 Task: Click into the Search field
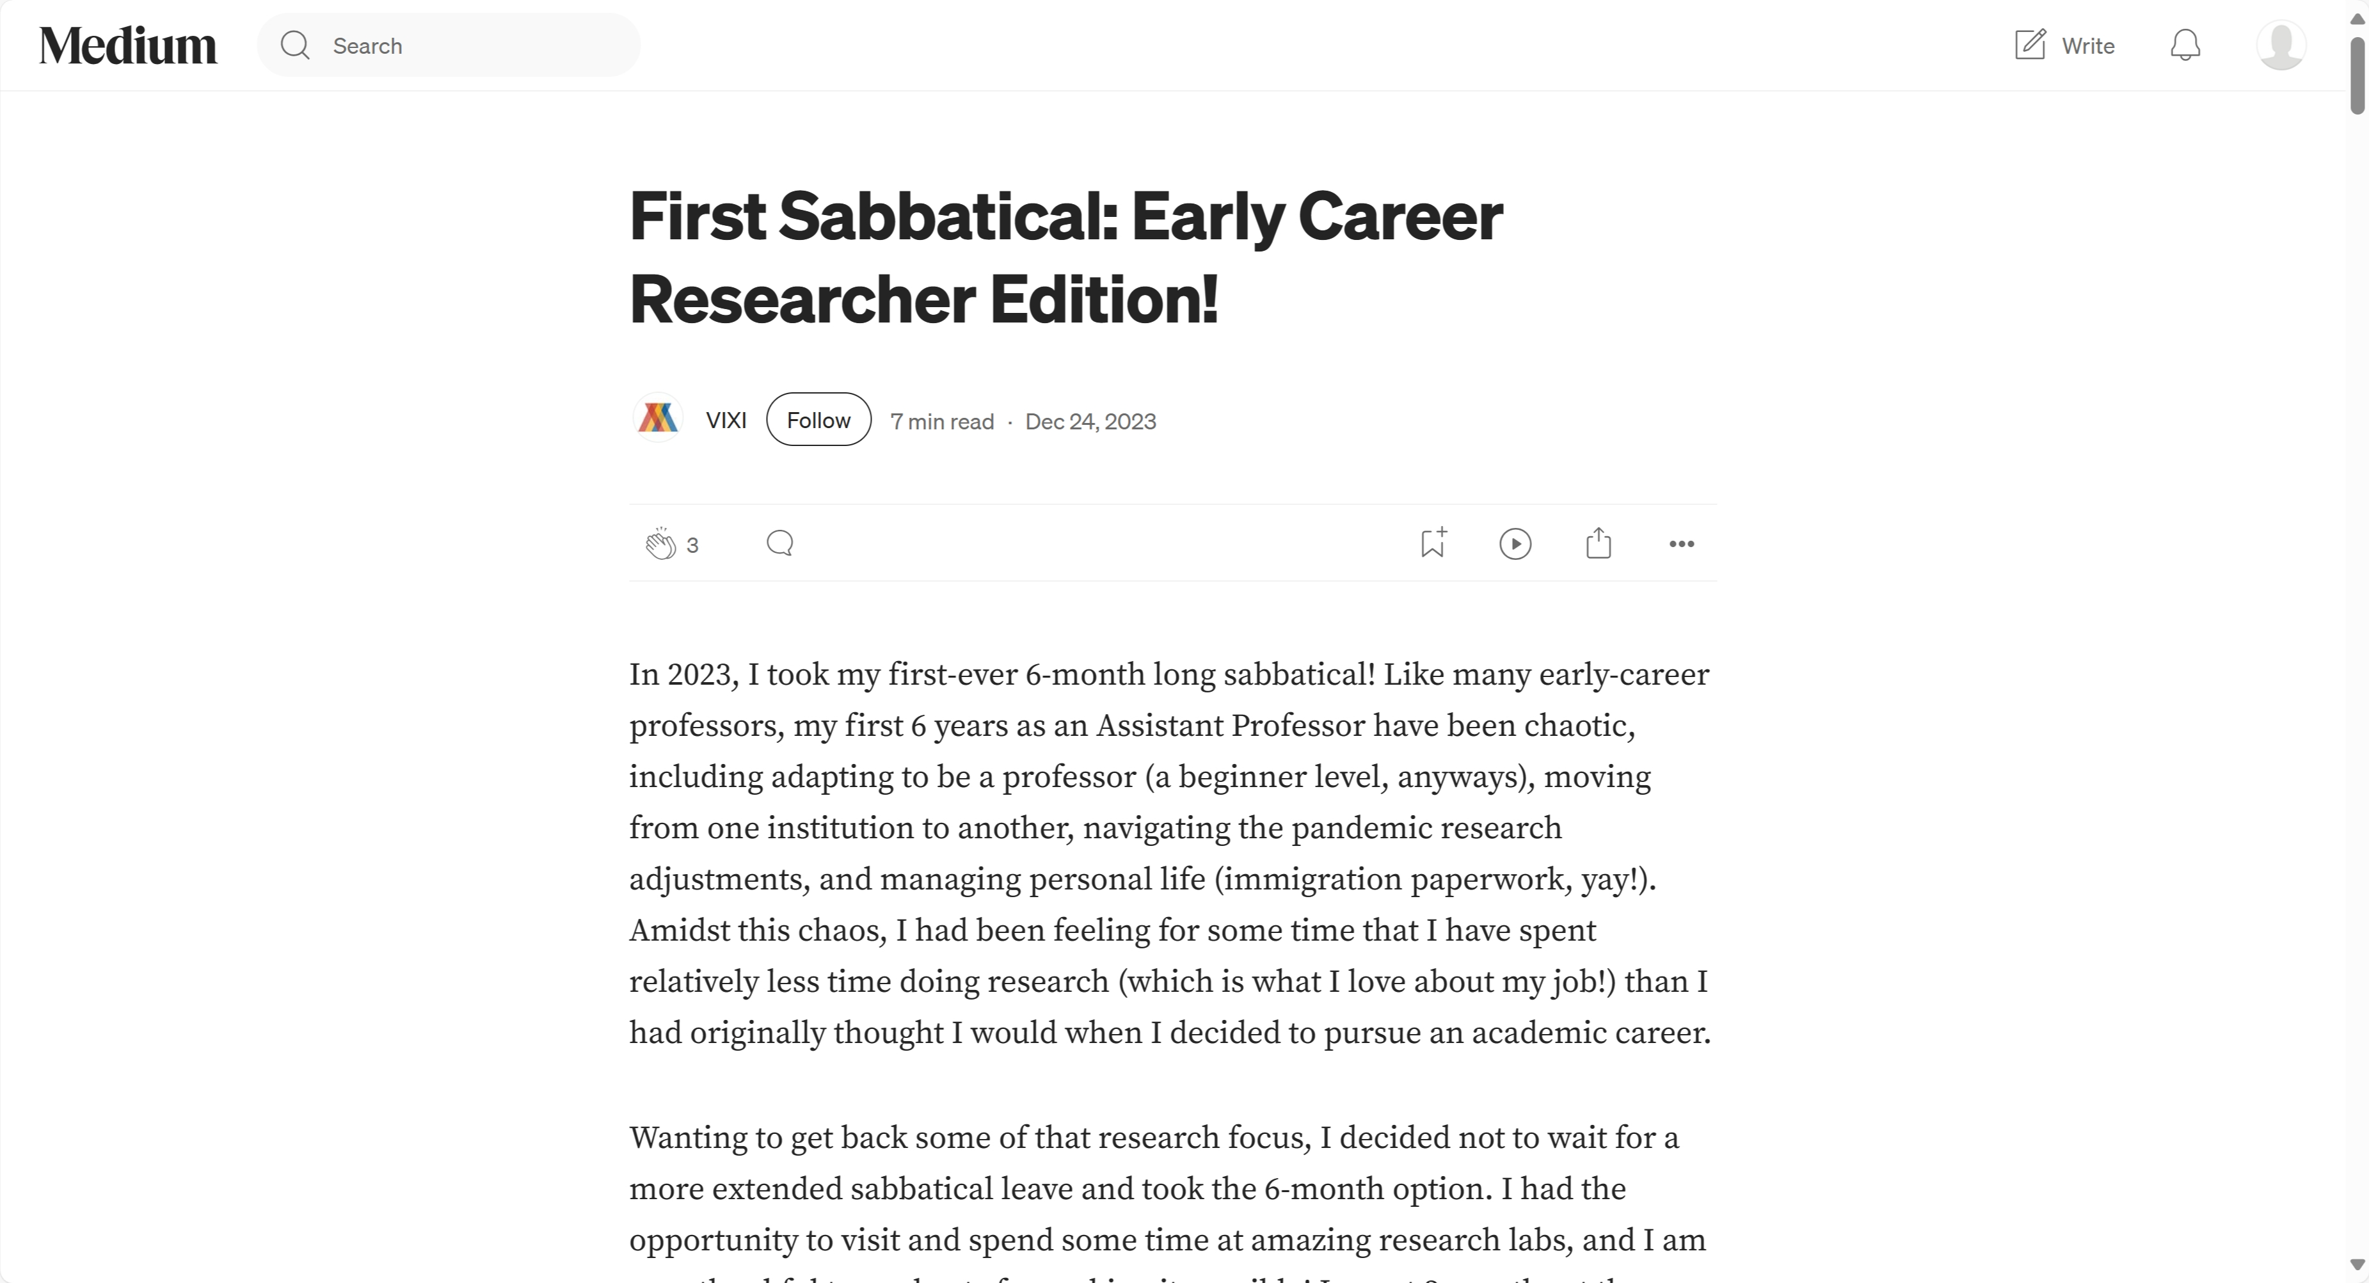[x=449, y=45]
